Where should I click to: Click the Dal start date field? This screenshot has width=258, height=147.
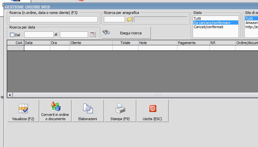(x=39, y=34)
